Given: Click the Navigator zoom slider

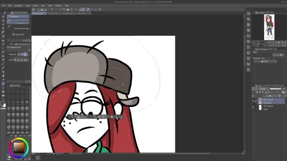Looking at the screenshot, I should 258,42.
